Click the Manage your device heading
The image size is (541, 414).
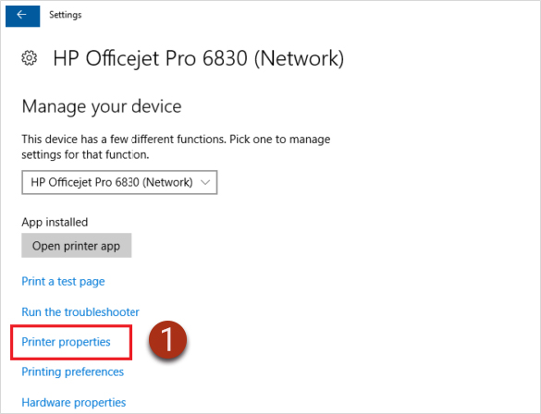pyautogui.click(x=102, y=106)
